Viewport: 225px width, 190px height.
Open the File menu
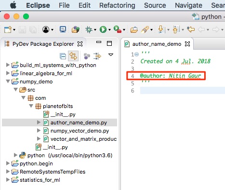click(x=64, y=5)
